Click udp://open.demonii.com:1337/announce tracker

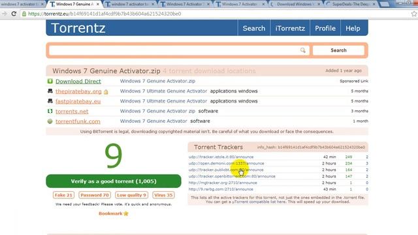tap(227, 163)
